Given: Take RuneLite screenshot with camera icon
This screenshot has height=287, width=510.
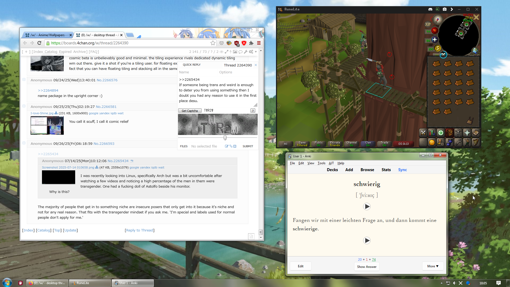Looking at the screenshot, I should point(445,9).
